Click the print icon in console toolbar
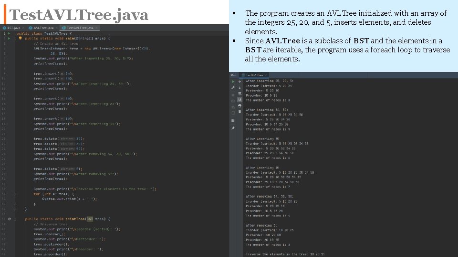 (x=240, y=106)
